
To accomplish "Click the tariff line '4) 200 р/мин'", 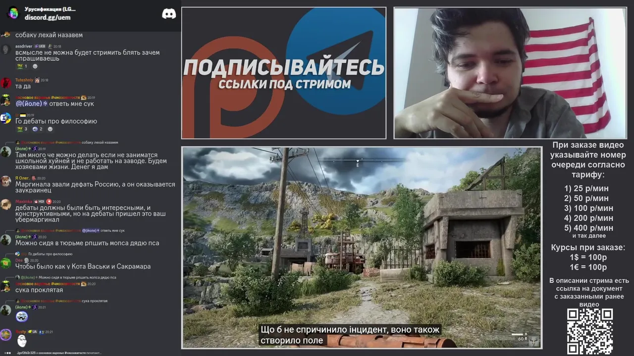I will pyautogui.click(x=588, y=218).
